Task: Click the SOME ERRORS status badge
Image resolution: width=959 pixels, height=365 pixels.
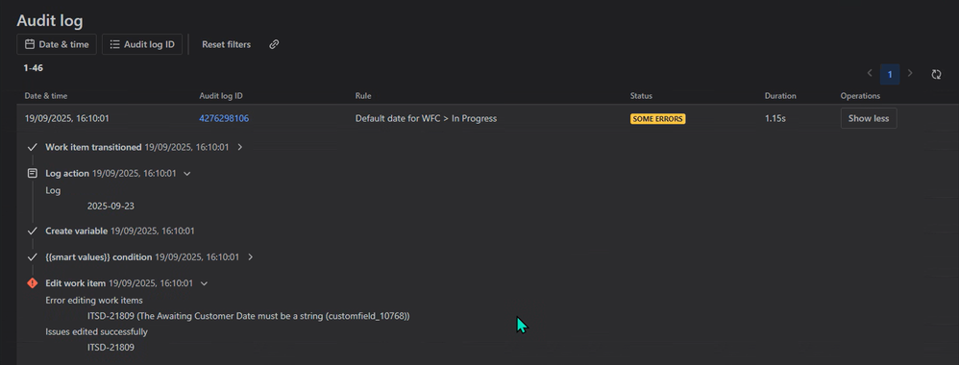Action: click(x=657, y=119)
